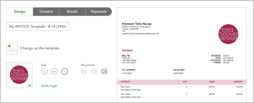This screenshot has height=103, width=254.
Task: Click the template name input field
Action: coord(38,26)
